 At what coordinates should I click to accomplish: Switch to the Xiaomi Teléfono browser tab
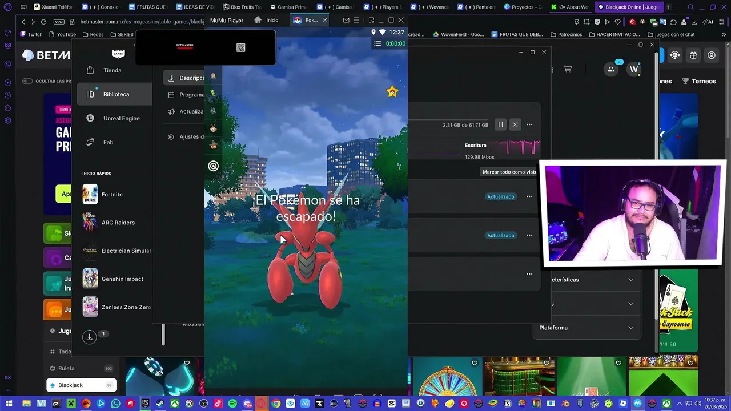pos(53,7)
